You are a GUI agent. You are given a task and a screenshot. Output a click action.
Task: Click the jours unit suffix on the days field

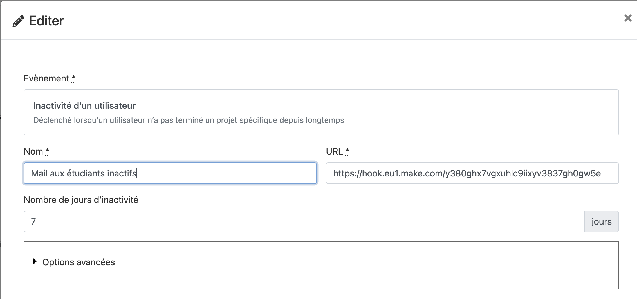coord(602,221)
